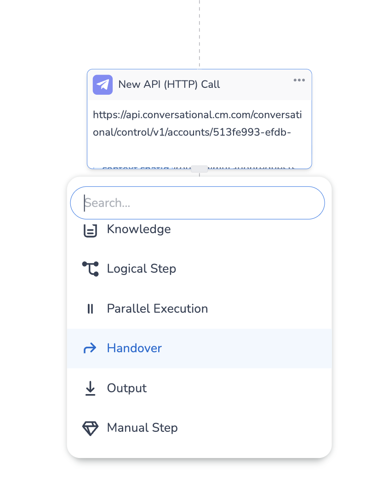Click the Output download arrow icon
The image size is (377, 492).
[90, 389]
